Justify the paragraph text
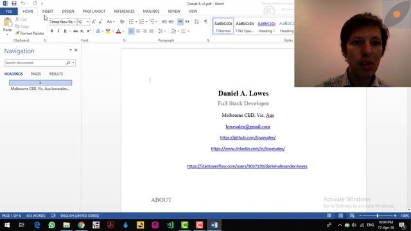Image resolution: width=411 pixels, height=231 pixels. (x=152, y=31)
